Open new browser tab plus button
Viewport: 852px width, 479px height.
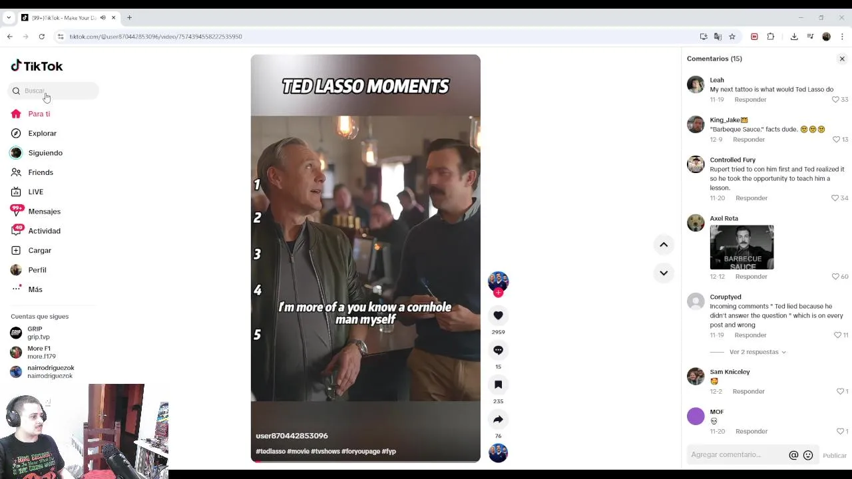130,17
